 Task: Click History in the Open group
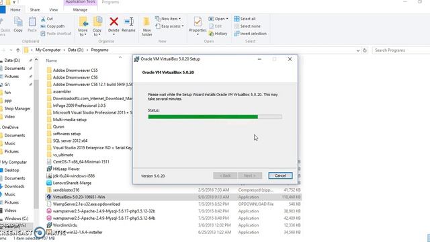(218, 34)
